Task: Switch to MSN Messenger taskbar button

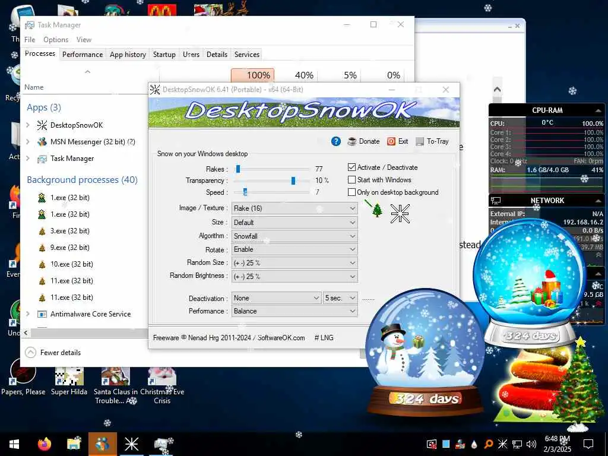Action: point(102,444)
